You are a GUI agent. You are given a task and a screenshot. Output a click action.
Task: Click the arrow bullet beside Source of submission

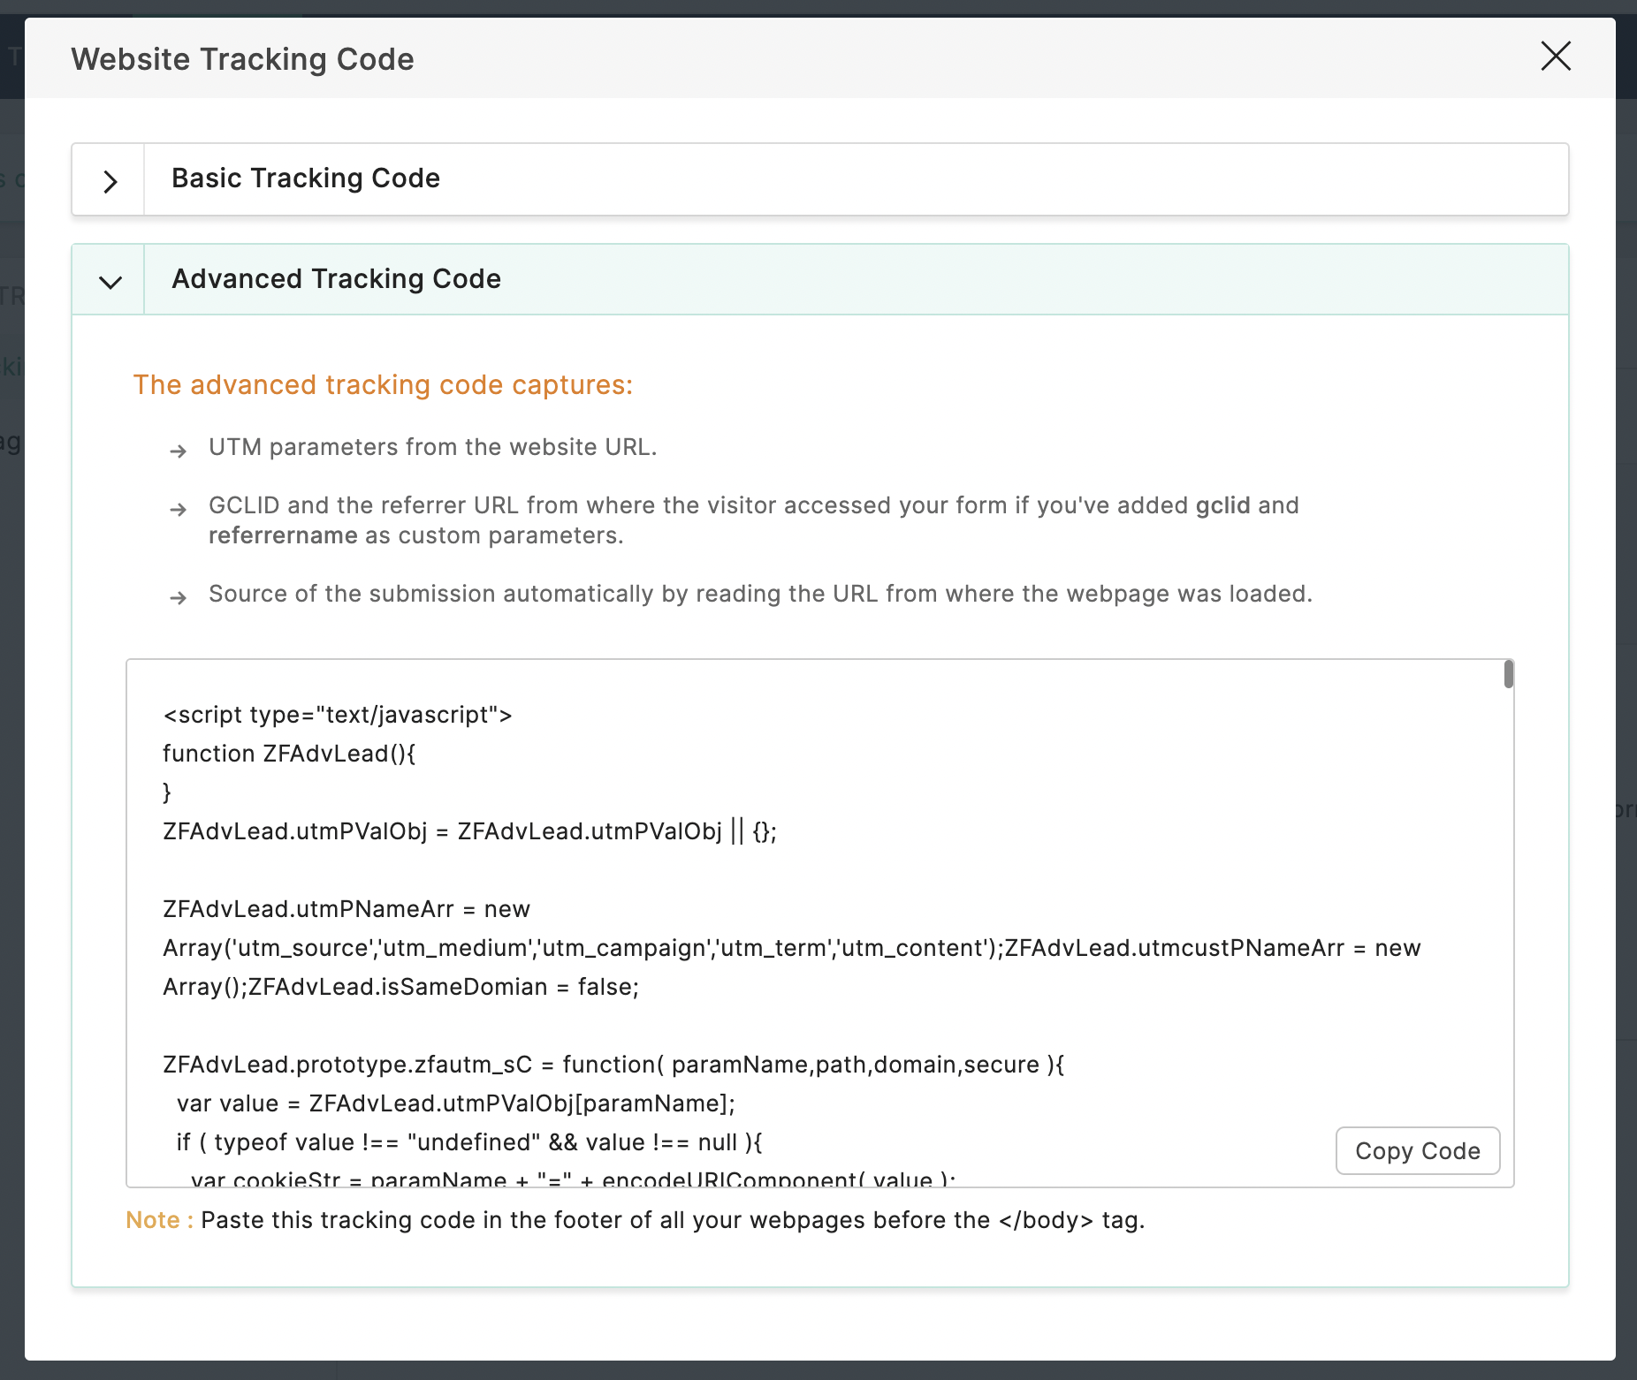coord(179,598)
